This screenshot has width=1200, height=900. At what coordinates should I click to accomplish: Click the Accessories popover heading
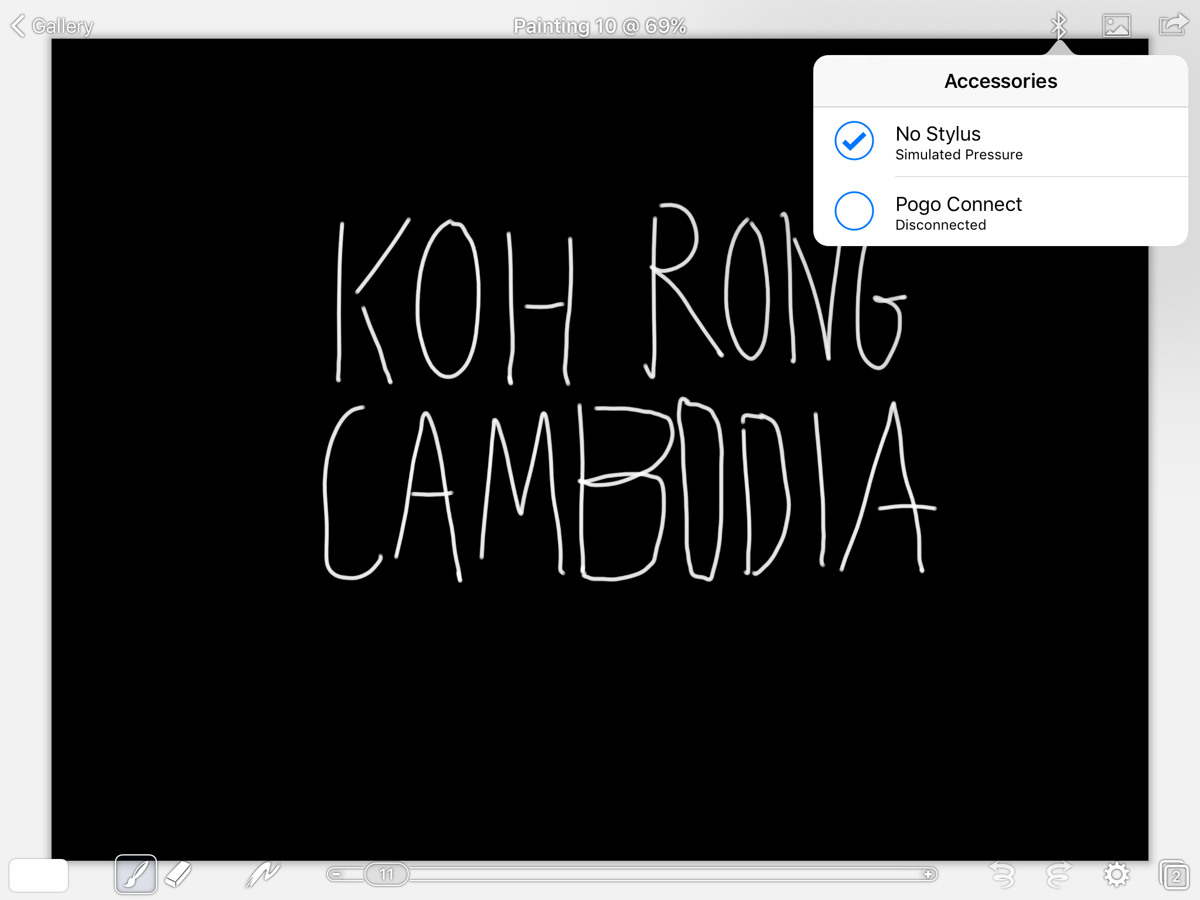tap(1001, 81)
